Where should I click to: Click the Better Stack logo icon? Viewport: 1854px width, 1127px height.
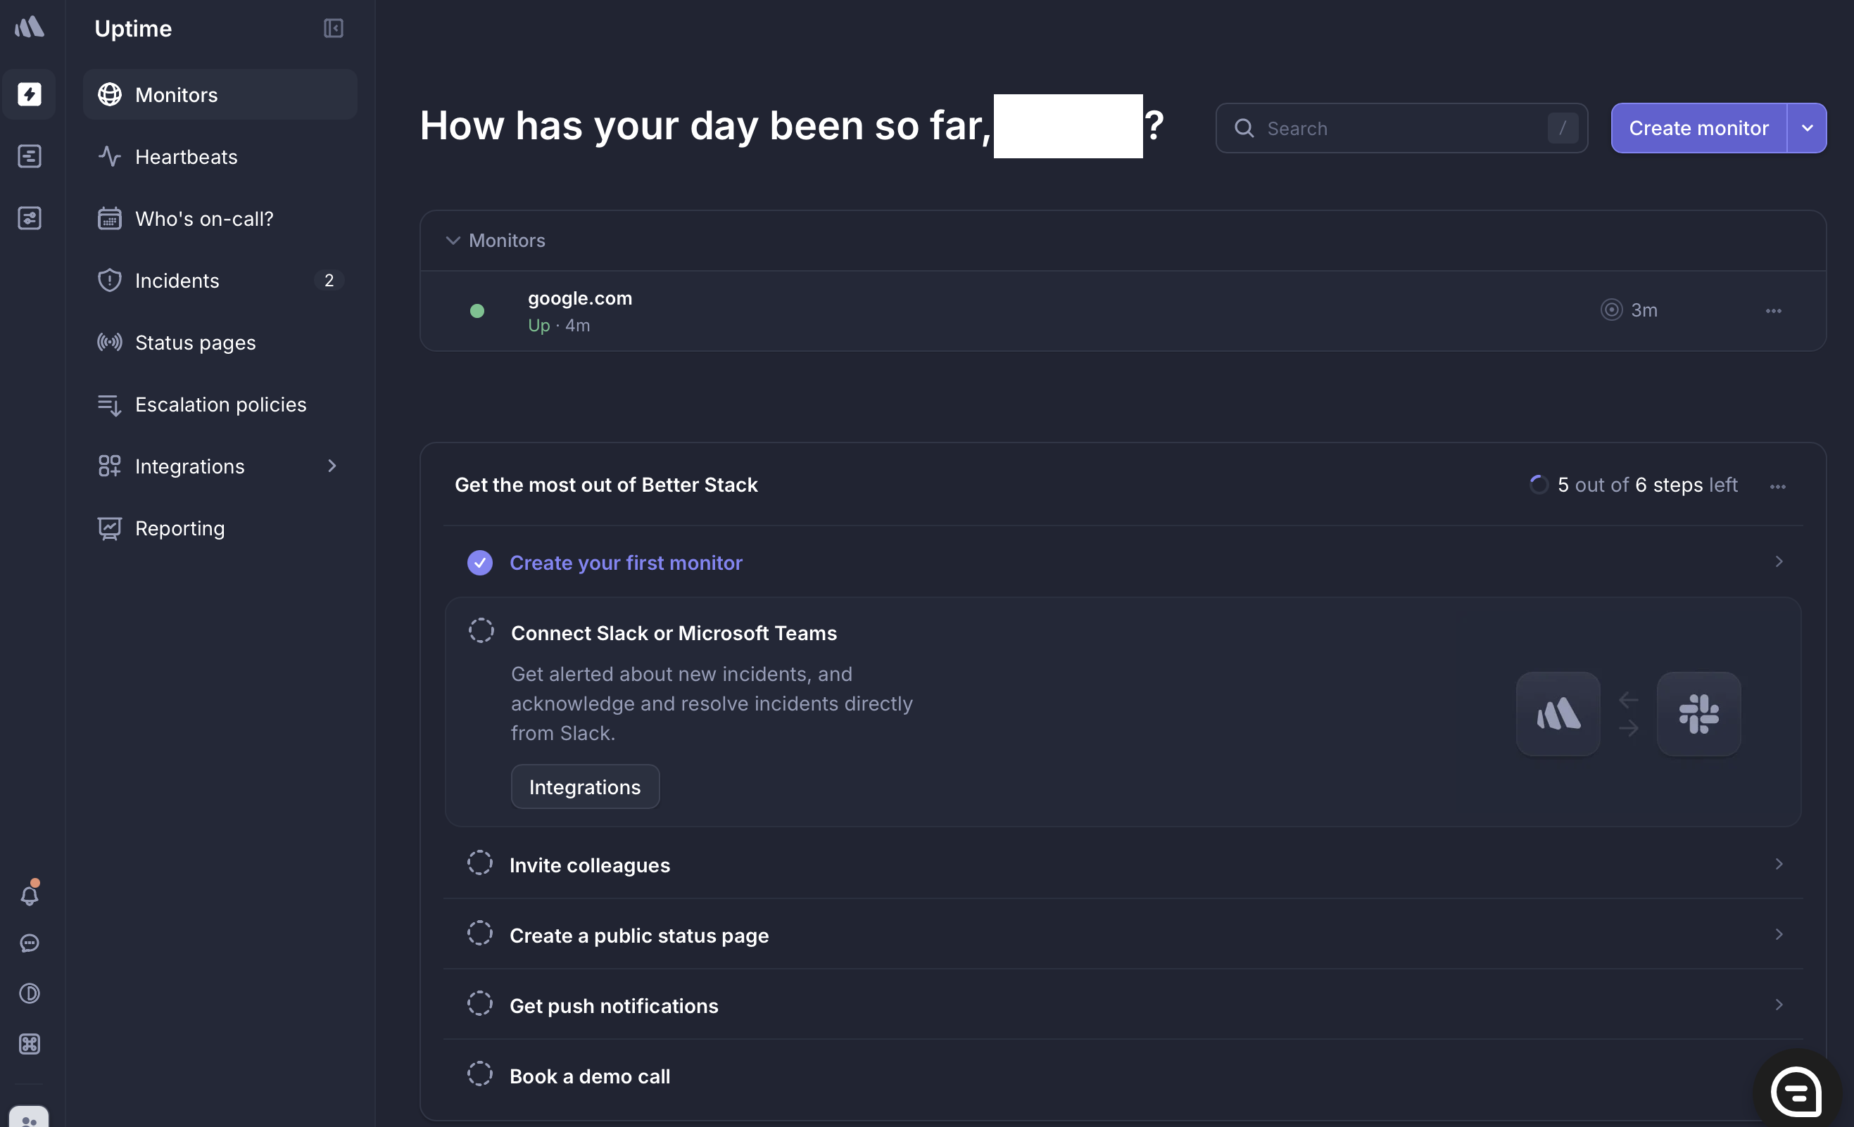point(30,28)
